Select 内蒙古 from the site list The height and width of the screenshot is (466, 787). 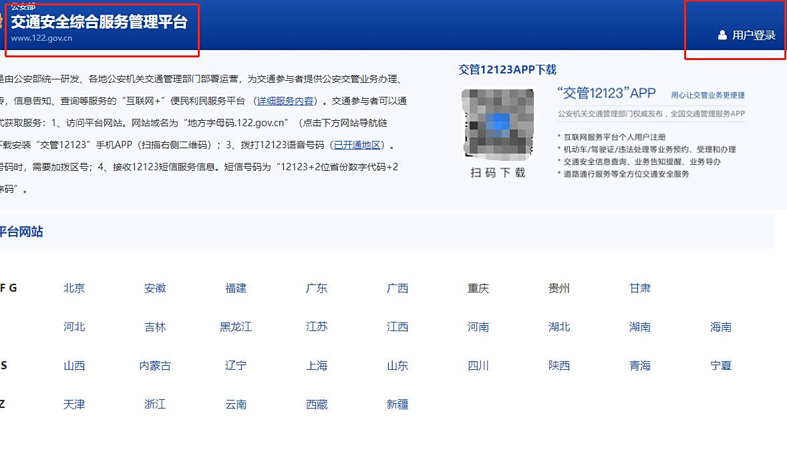point(154,366)
